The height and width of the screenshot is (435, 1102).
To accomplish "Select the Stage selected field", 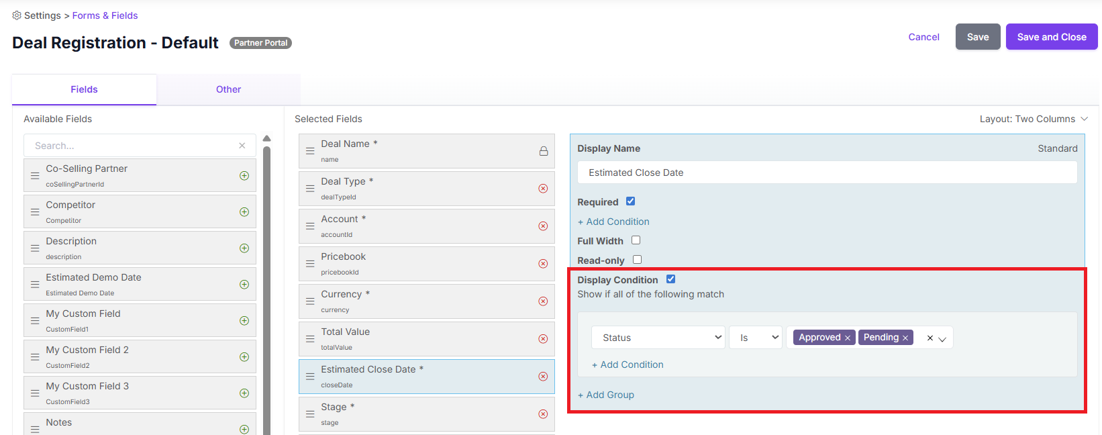I will click(427, 414).
